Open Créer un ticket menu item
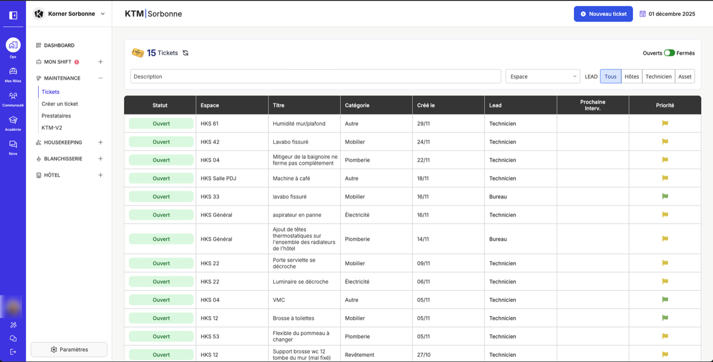 pos(60,104)
